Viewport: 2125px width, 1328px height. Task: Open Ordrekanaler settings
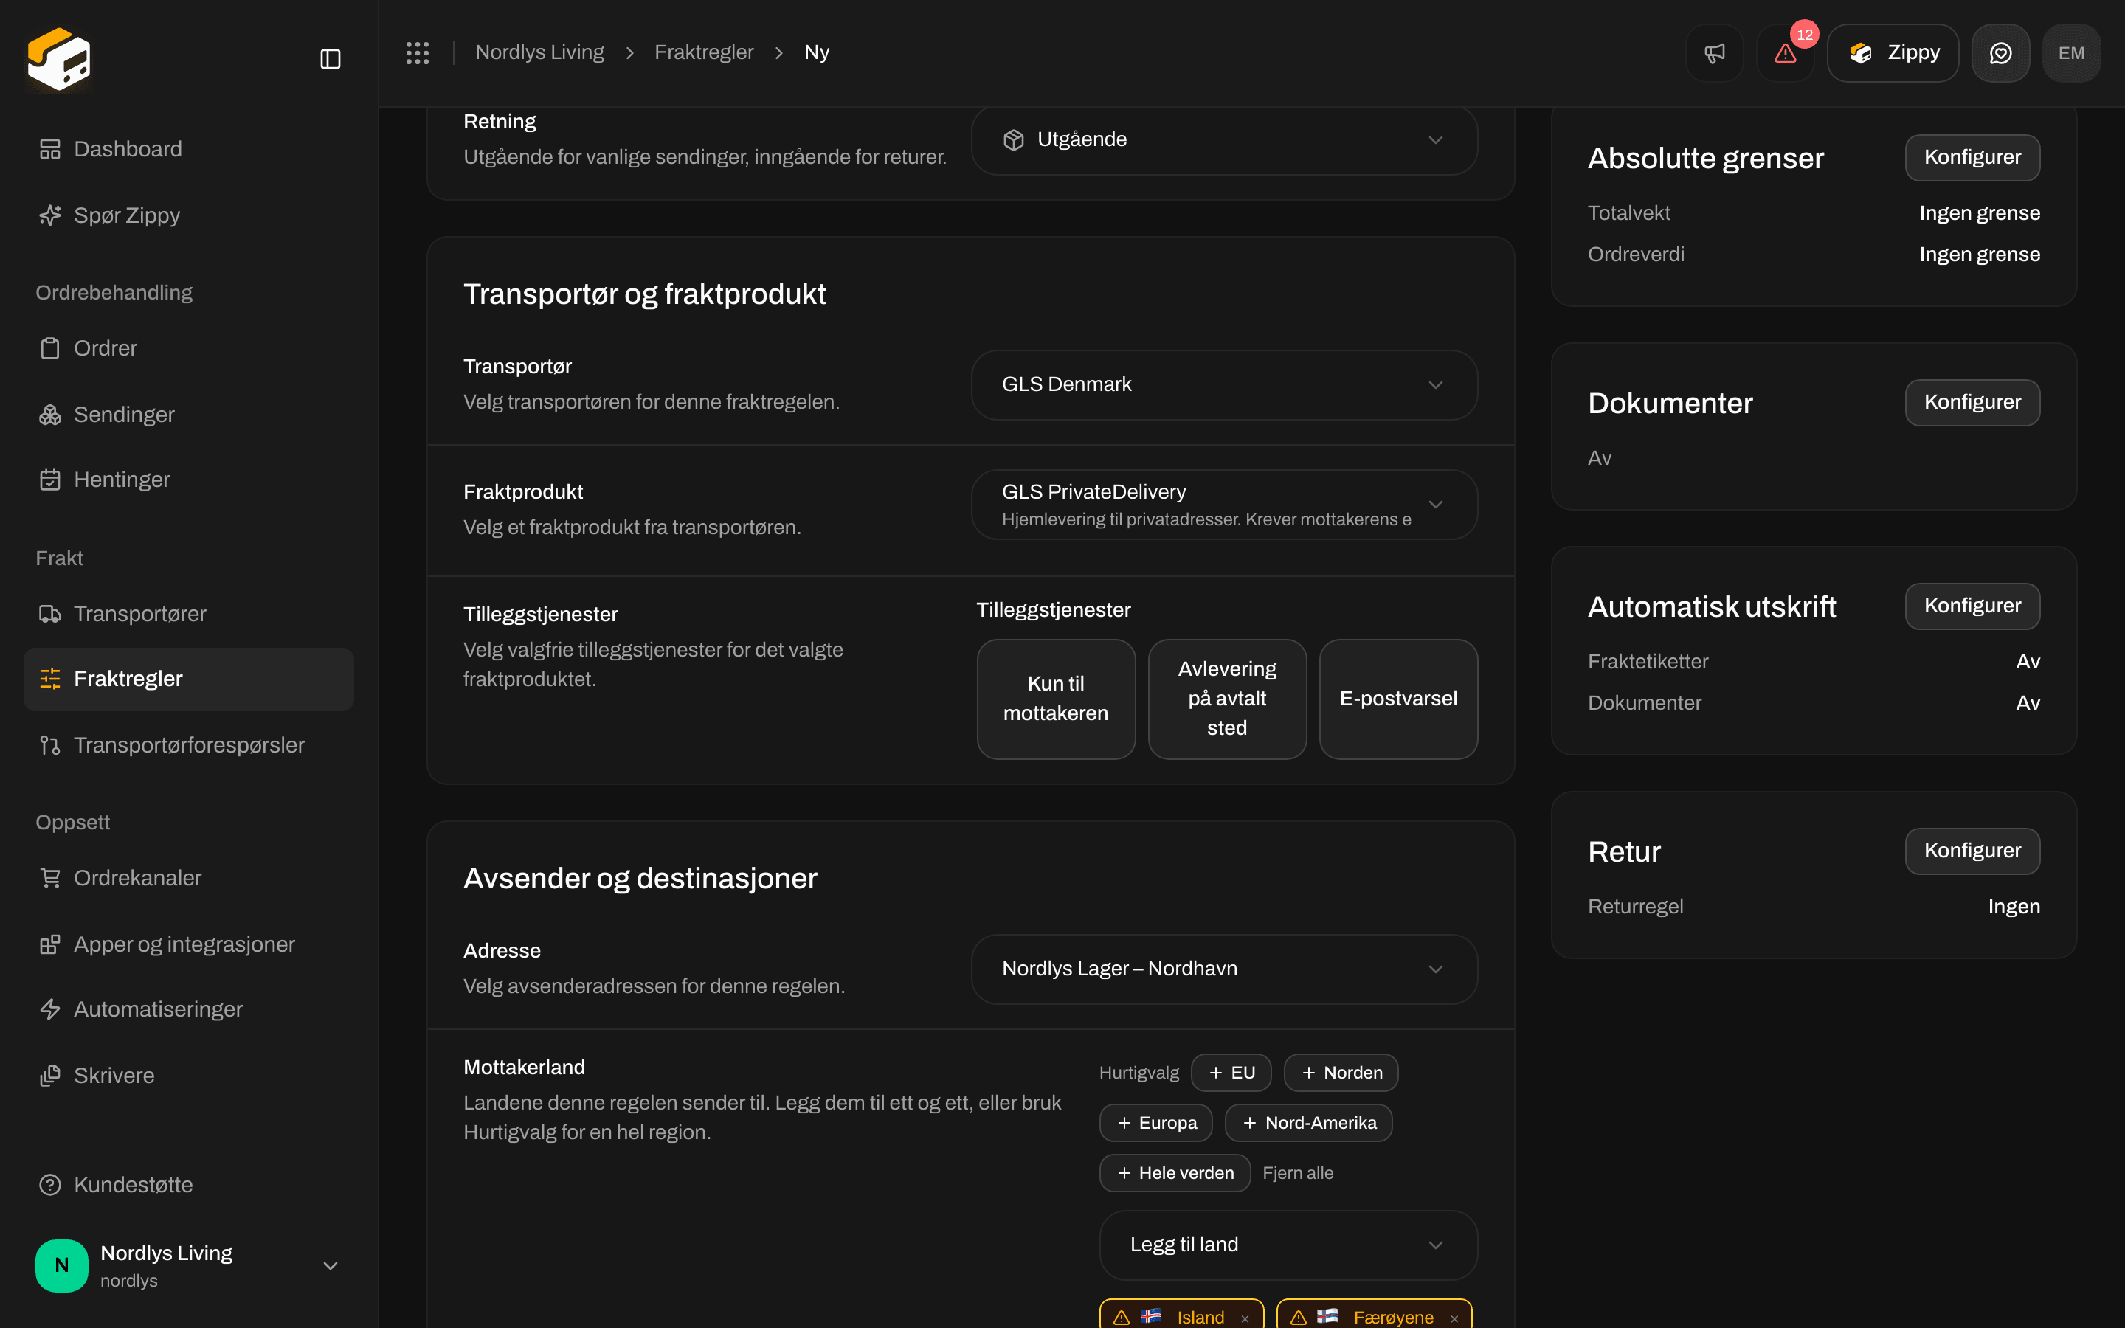click(x=189, y=877)
